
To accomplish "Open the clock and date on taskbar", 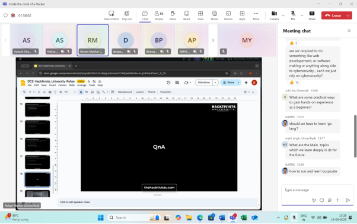I will coord(339,217).
